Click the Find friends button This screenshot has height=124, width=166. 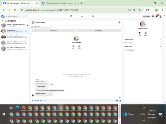coord(146,16)
